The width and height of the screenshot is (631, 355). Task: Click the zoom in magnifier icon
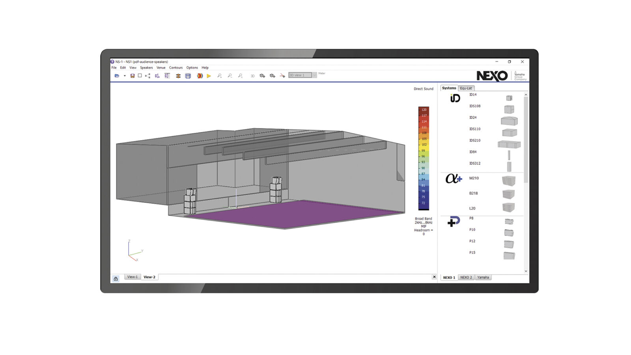pyautogui.click(x=220, y=76)
